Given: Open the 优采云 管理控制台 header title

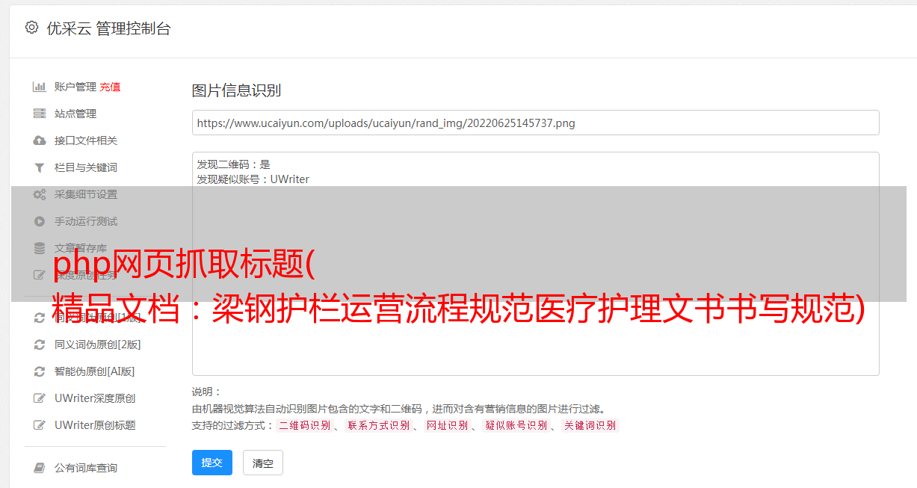Looking at the screenshot, I should [x=108, y=28].
